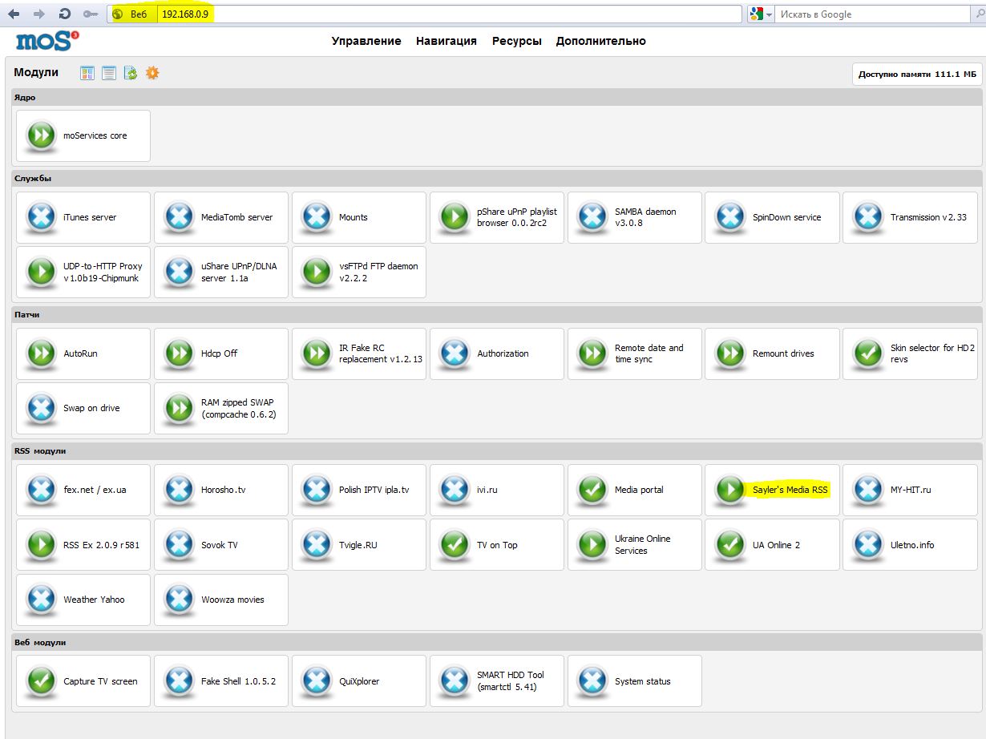
Task: Click the browser back arrow
Action: (14, 14)
